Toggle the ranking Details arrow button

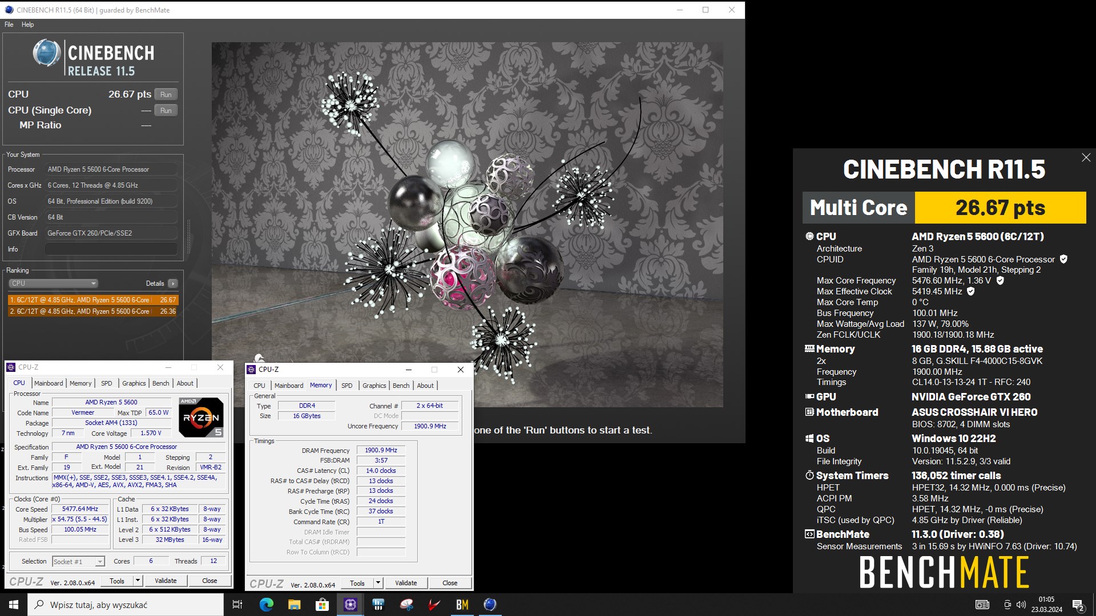pos(173,283)
